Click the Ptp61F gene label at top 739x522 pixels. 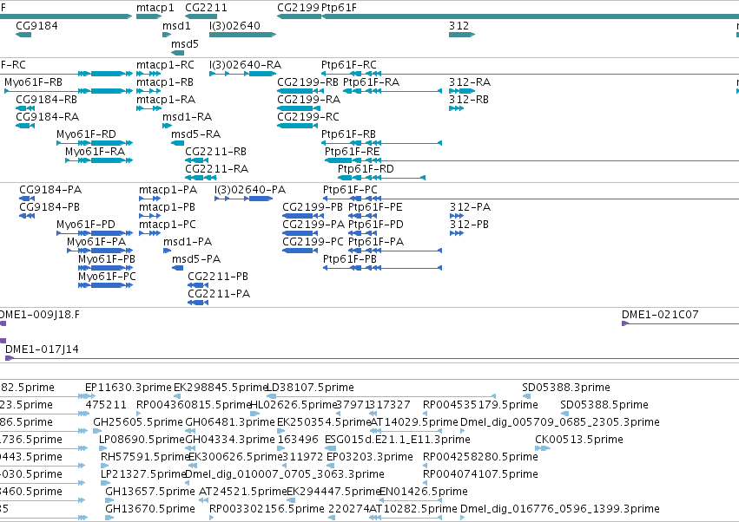tap(339, 8)
